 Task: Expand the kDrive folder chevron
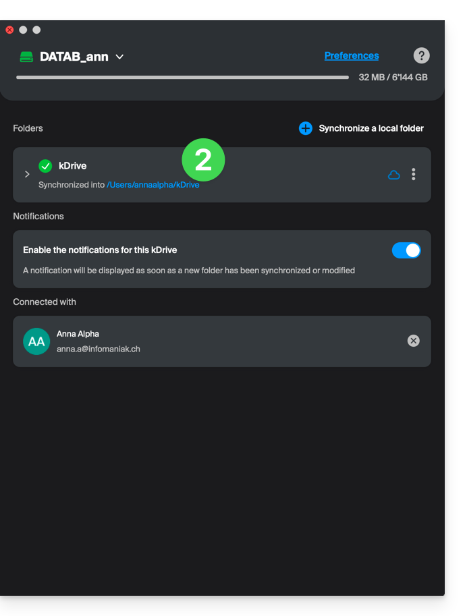[x=27, y=174]
